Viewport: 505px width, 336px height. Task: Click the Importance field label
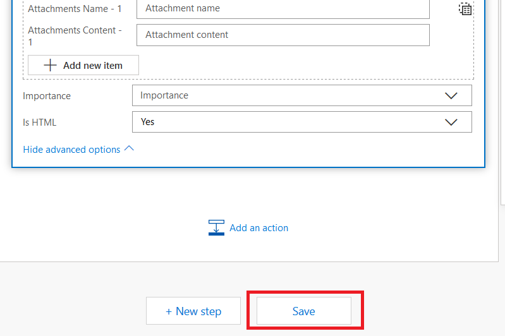pos(47,96)
